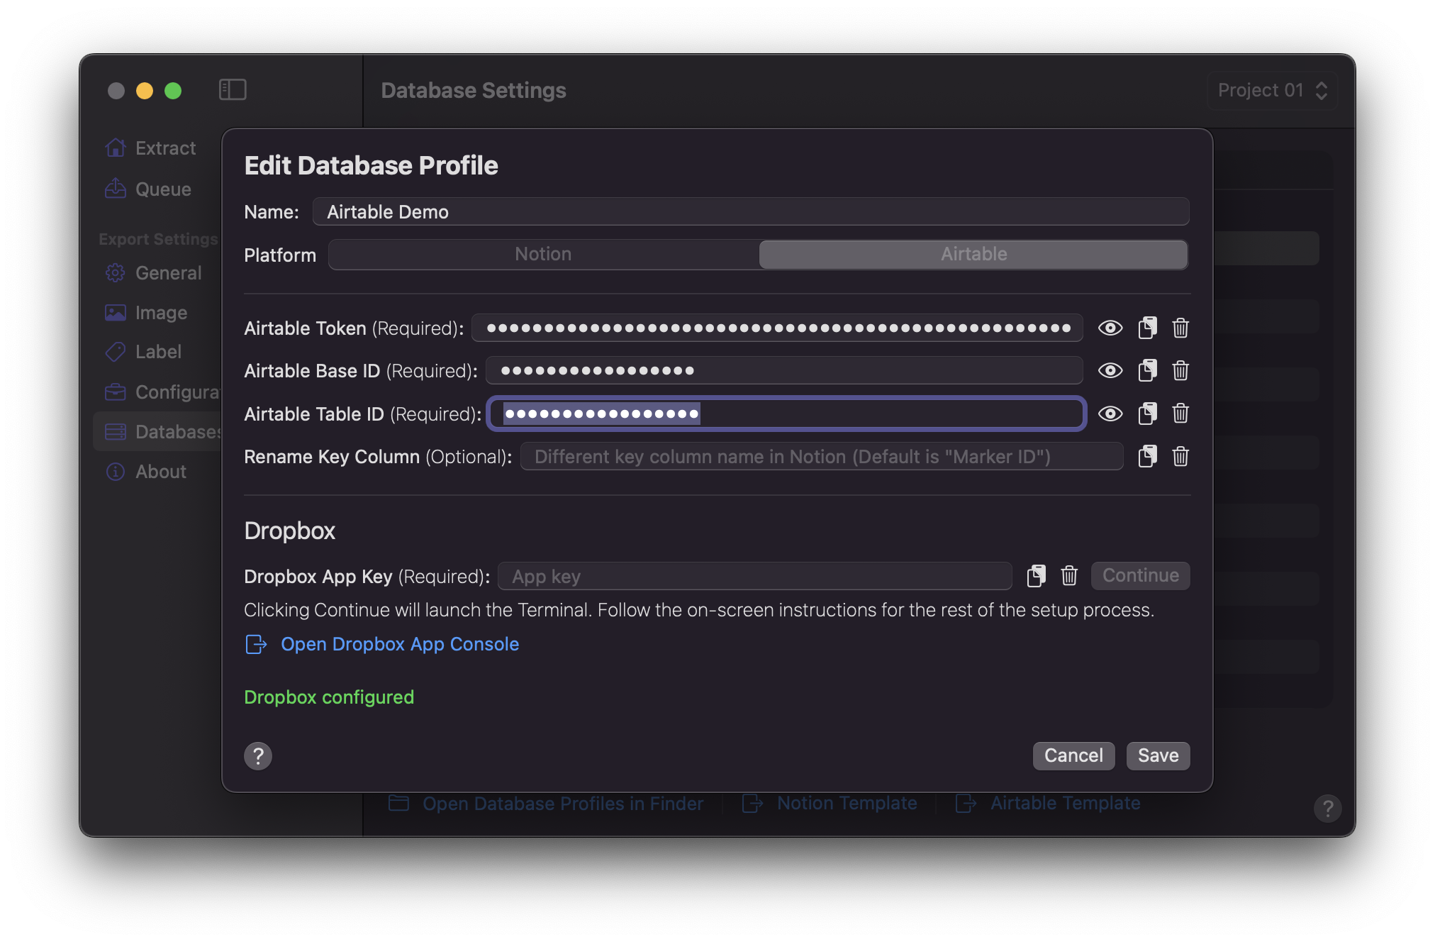Click the Save button
This screenshot has height=942, width=1435.
1156,755
